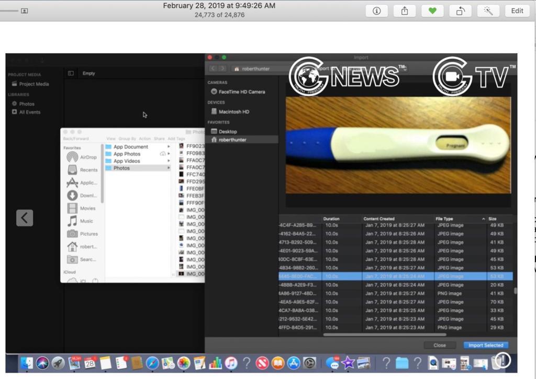The width and height of the screenshot is (536, 379).
Task: Toggle the green heart Favorite button
Action: pos(432,11)
